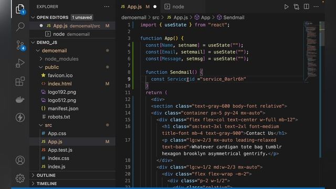Open the Manage gear icon
Image resolution: width=336 pixels, height=189 pixels.
click(x=20, y=178)
